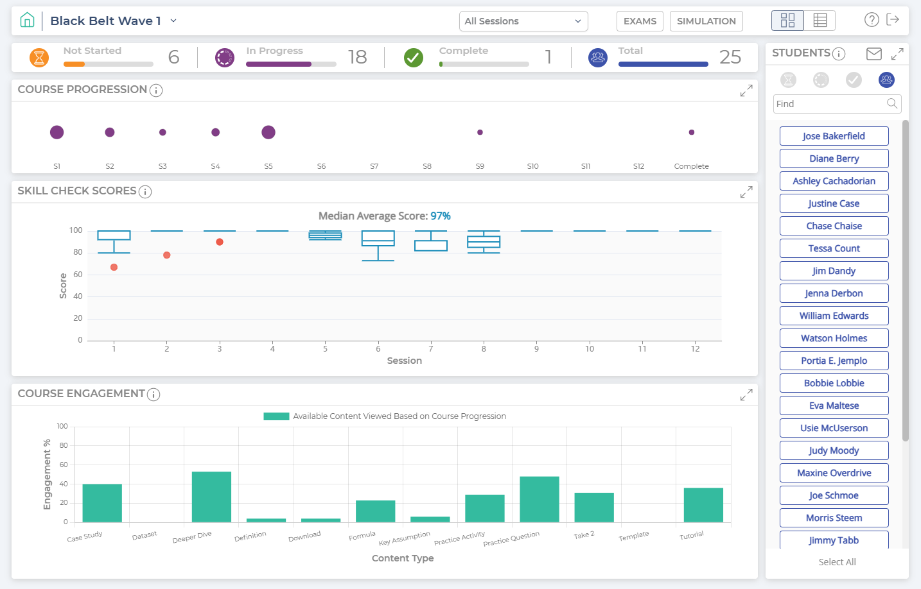This screenshot has width=921, height=589.
Task: Switch to dashboard grid view
Action: [x=787, y=21]
